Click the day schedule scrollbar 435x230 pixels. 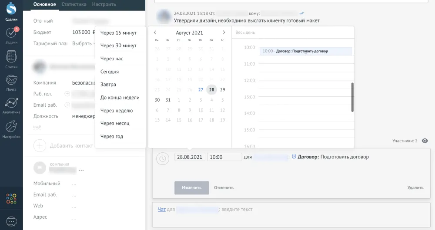point(352,97)
